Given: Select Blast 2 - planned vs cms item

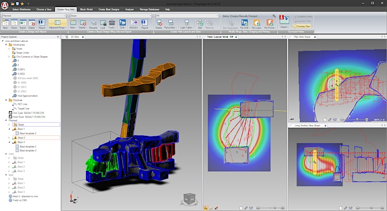Looking at the screenshot, I should [x=25, y=197].
